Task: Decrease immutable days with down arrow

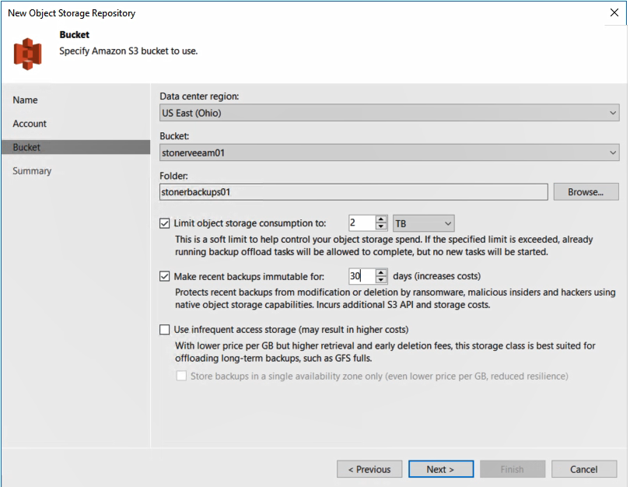Action: (381, 280)
